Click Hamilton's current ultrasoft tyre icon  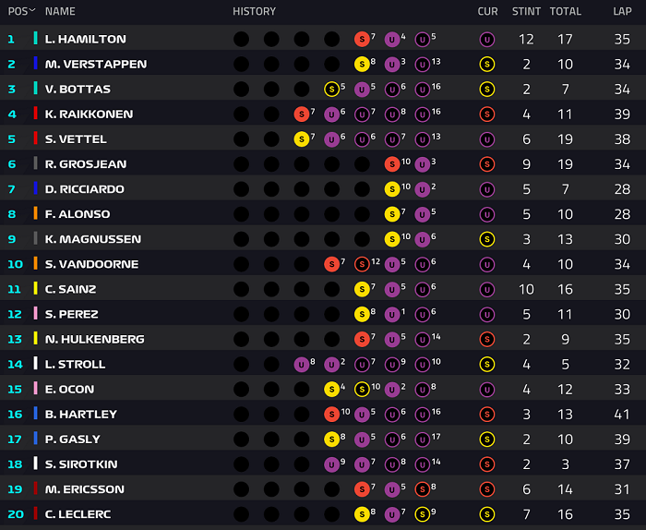pyautogui.click(x=487, y=40)
